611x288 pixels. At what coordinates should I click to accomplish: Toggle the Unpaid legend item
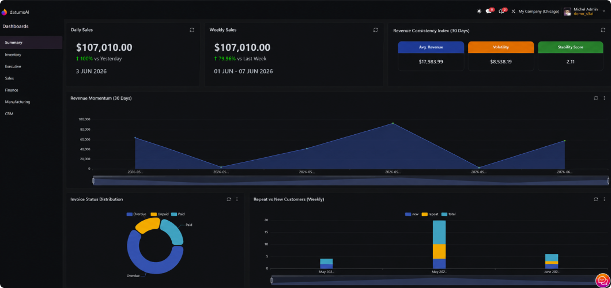point(159,214)
